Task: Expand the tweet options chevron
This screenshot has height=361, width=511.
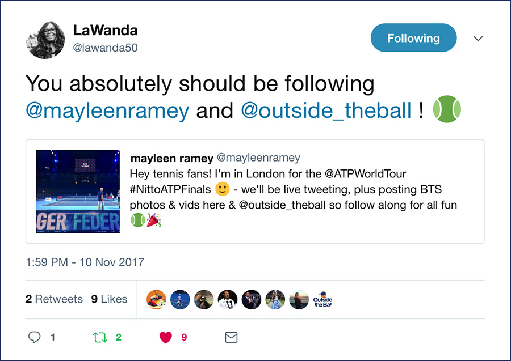Action: (x=478, y=39)
